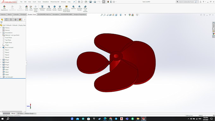This screenshot has width=215, height=121.
Task: Open the PhotoView 360 menu
Action: [x=55, y=2]
